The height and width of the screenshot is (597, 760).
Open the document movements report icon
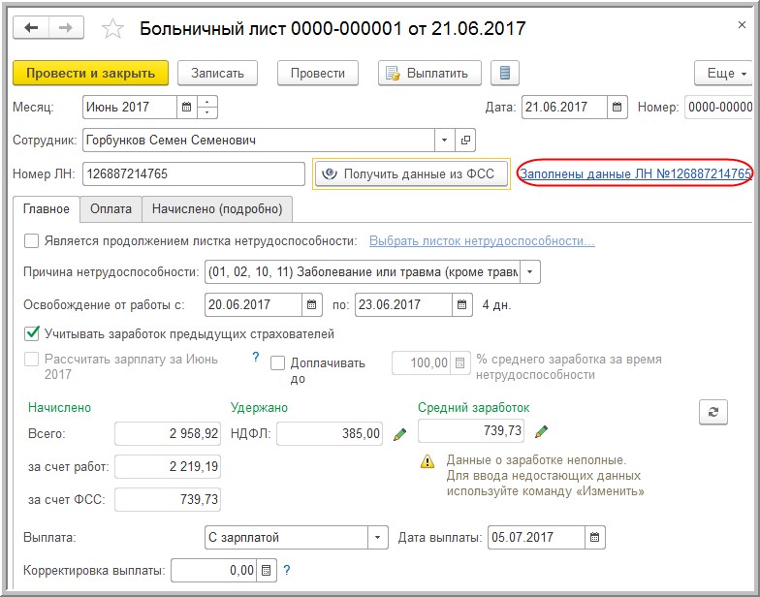coord(504,74)
